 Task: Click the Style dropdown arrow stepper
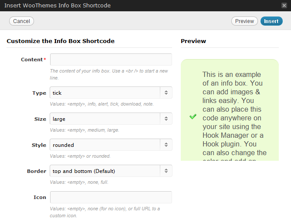click(166, 145)
